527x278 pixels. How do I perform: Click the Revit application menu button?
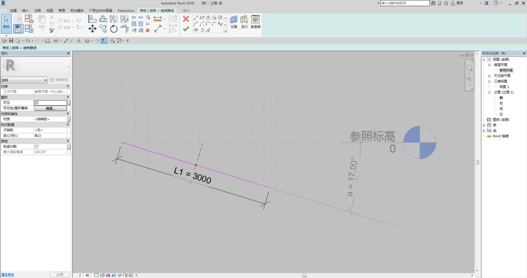click(3, 3)
